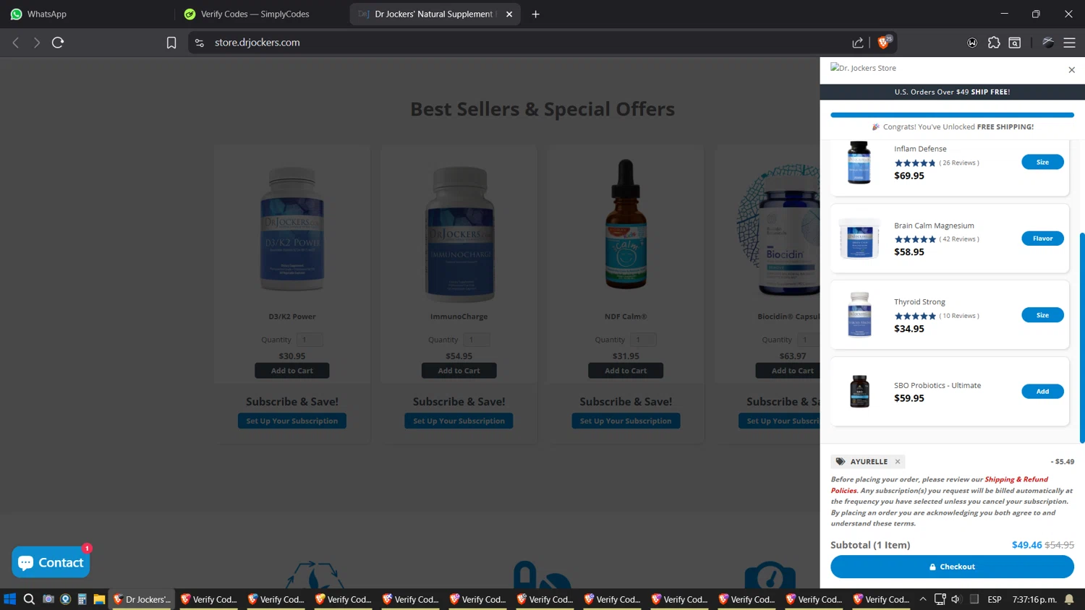Open the browser extensions puzzle icon
This screenshot has width=1085, height=610.
tap(994, 43)
